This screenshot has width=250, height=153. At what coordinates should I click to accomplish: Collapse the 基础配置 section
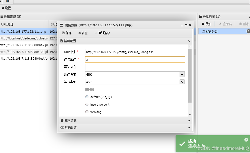coord(189,41)
